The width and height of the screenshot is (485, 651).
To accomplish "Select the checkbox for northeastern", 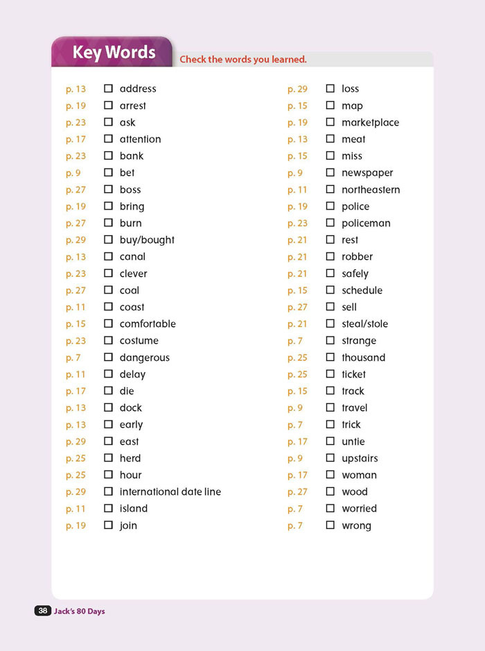I will (330, 189).
